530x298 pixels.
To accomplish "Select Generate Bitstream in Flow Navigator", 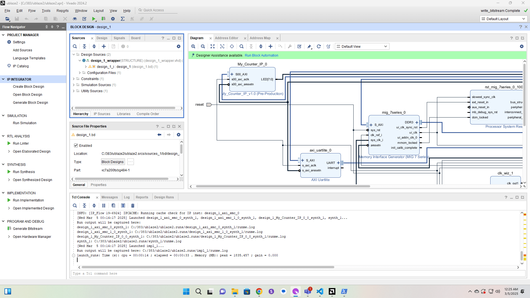I will click(x=28, y=228).
